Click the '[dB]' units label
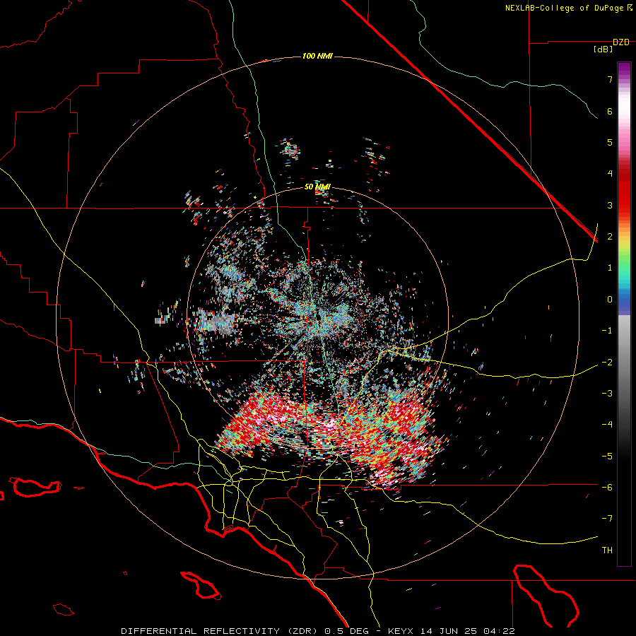636x636 pixels. coord(603,49)
